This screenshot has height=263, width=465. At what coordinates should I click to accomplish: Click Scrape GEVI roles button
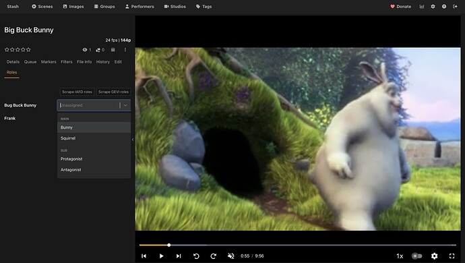[113, 92]
